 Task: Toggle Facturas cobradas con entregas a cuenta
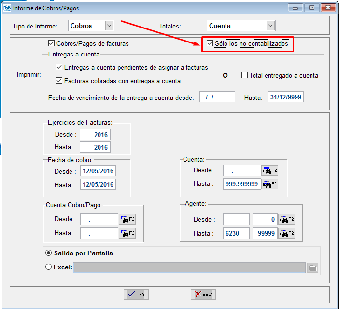click(x=59, y=81)
